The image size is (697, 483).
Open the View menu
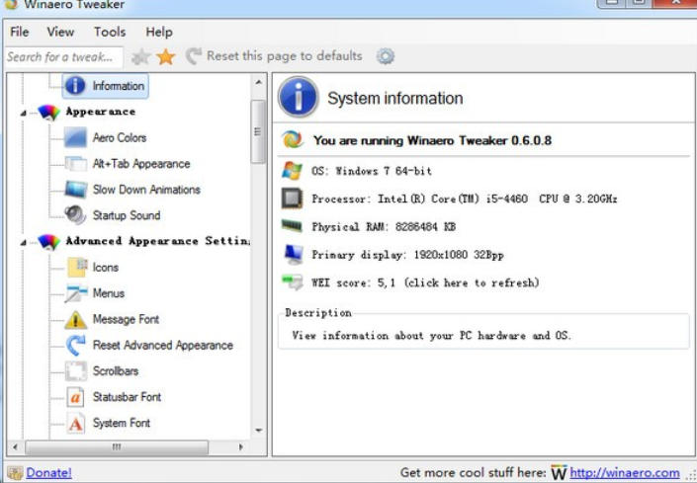click(60, 32)
